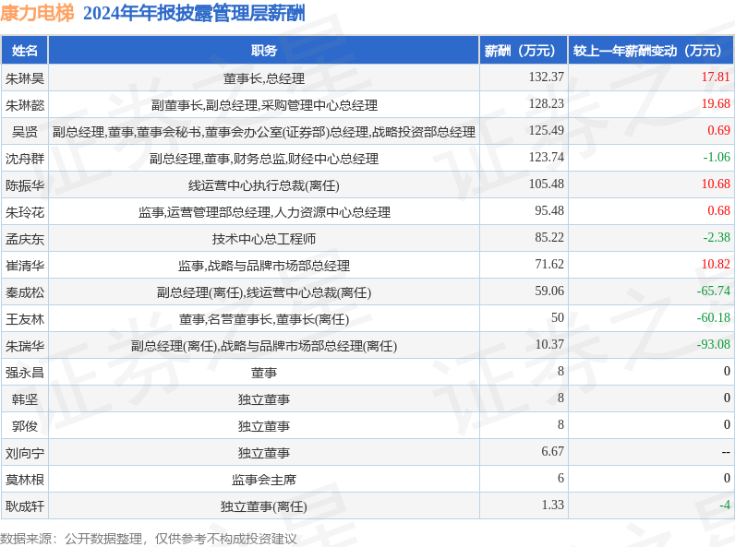Click position 副总经理,董事,财务总监,财经中心总经理
Image resolution: width=735 pixels, height=547 pixels.
click(x=264, y=159)
